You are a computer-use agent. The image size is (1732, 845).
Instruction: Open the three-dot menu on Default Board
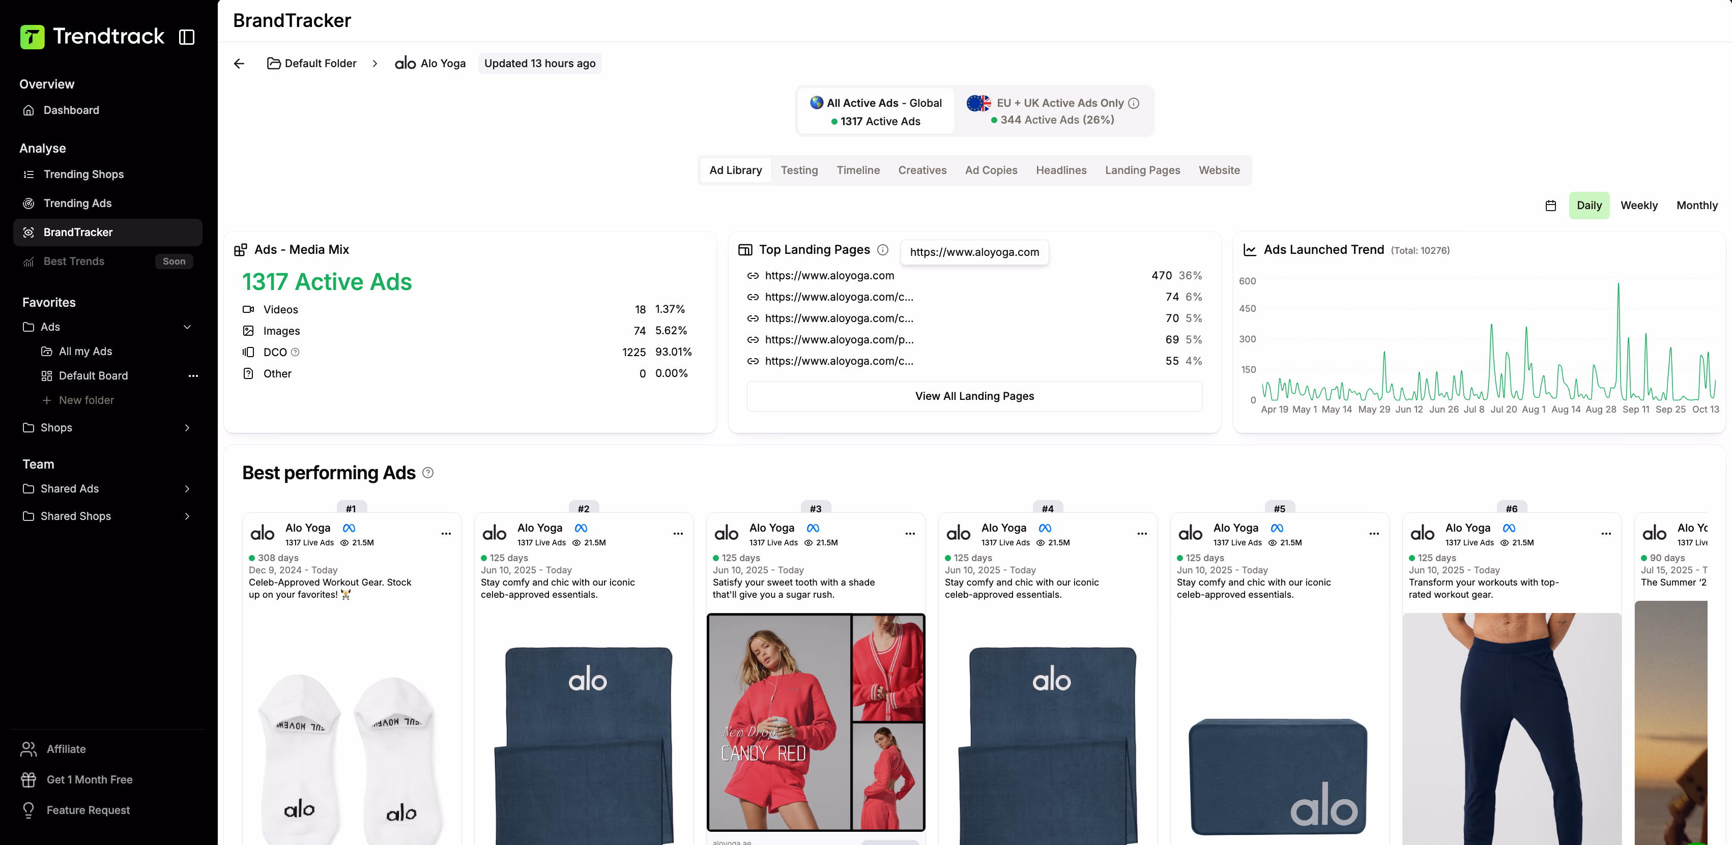click(x=194, y=376)
